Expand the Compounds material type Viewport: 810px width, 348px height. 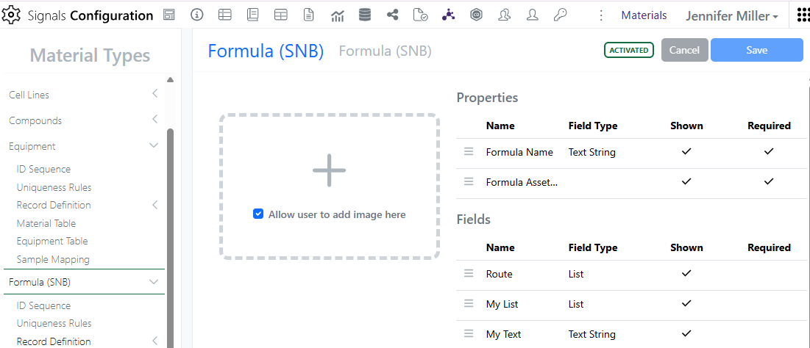[x=154, y=120]
